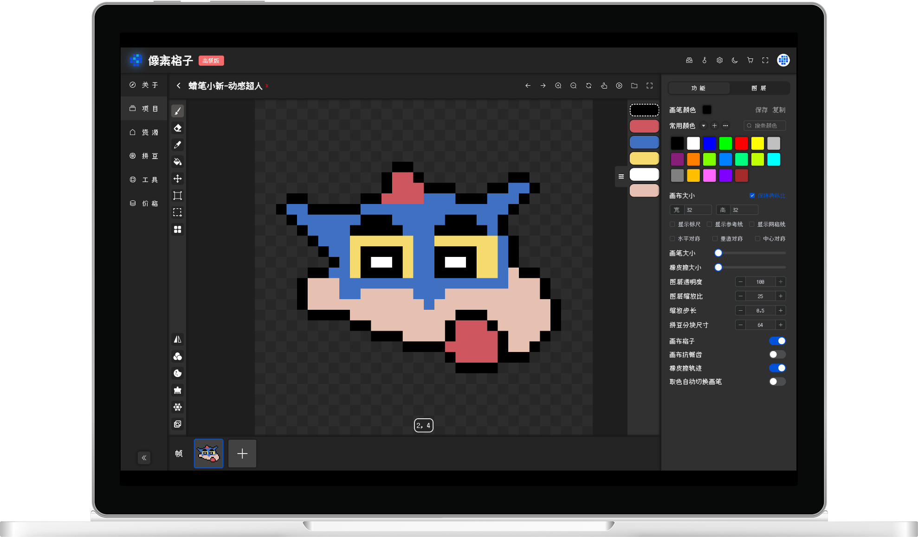Turn off the 画布格子 switch
Image resolution: width=918 pixels, height=537 pixels.
click(777, 341)
